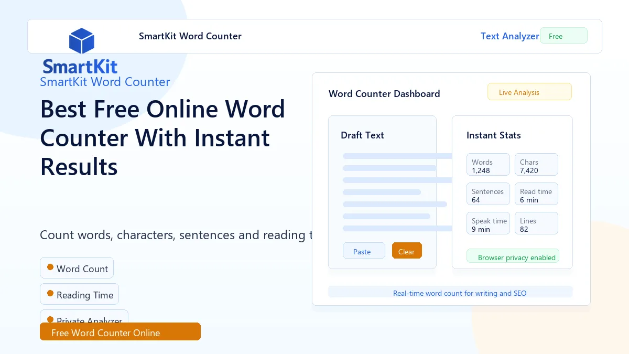The width and height of the screenshot is (629, 354).
Task: Click the Read time 6 min tile
Action: pyautogui.click(x=536, y=194)
